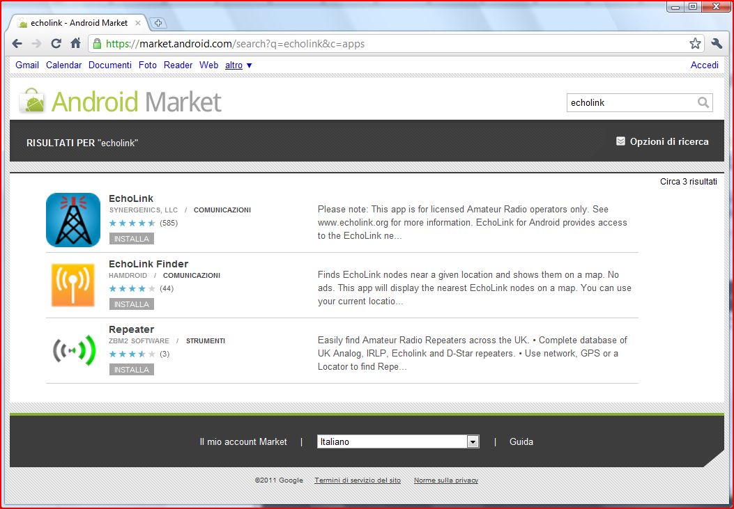The image size is (734, 509).
Task: Open the STRUMENTI category link
Action: [206, 341]
